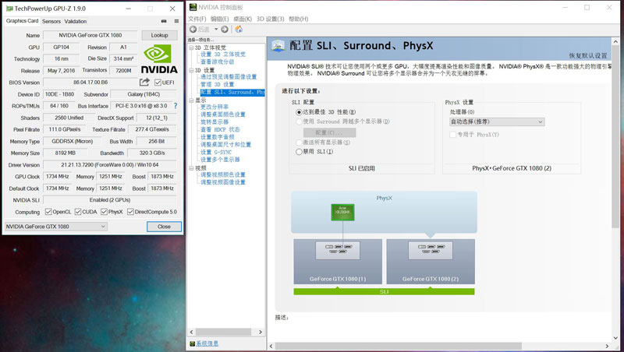Open the GPU selector dropdown in GPU-Z
The width and height of the screenshot is (624, 352).
tap(55, 227)
